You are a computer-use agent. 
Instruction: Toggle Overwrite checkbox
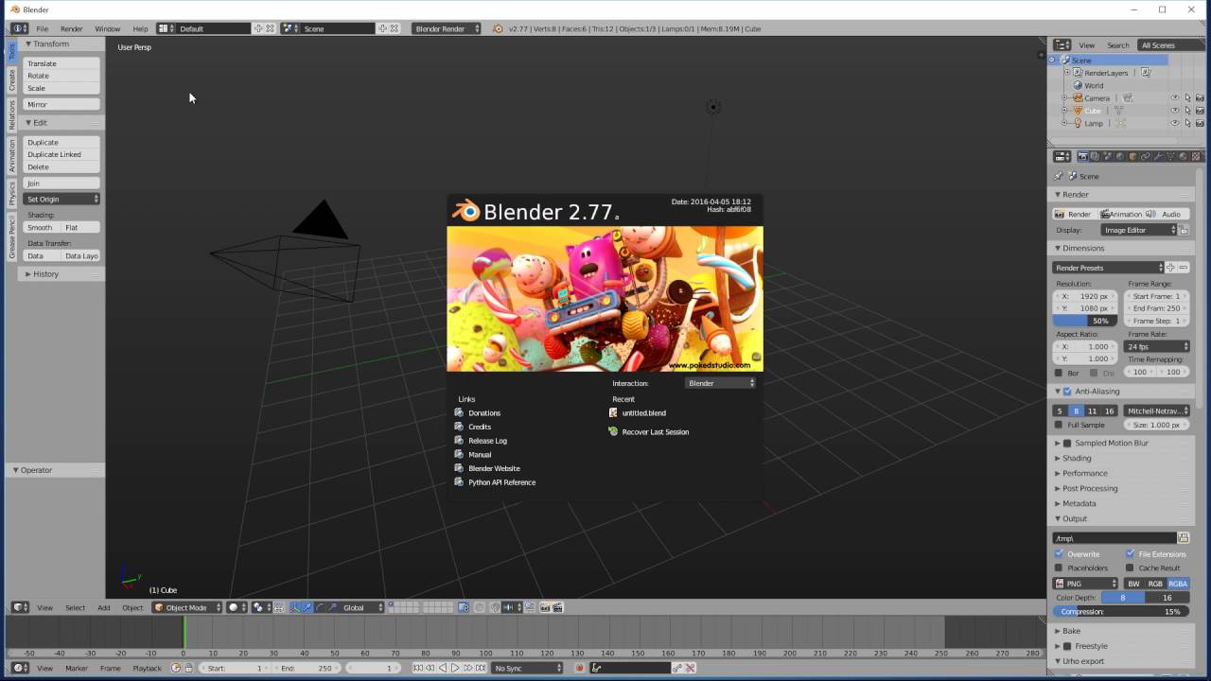pos(1059,553)
